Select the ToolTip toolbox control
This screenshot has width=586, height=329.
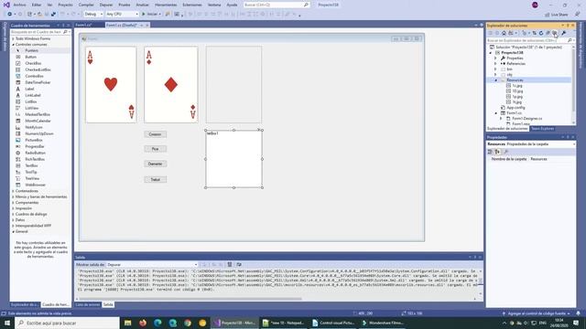[31, 172]
